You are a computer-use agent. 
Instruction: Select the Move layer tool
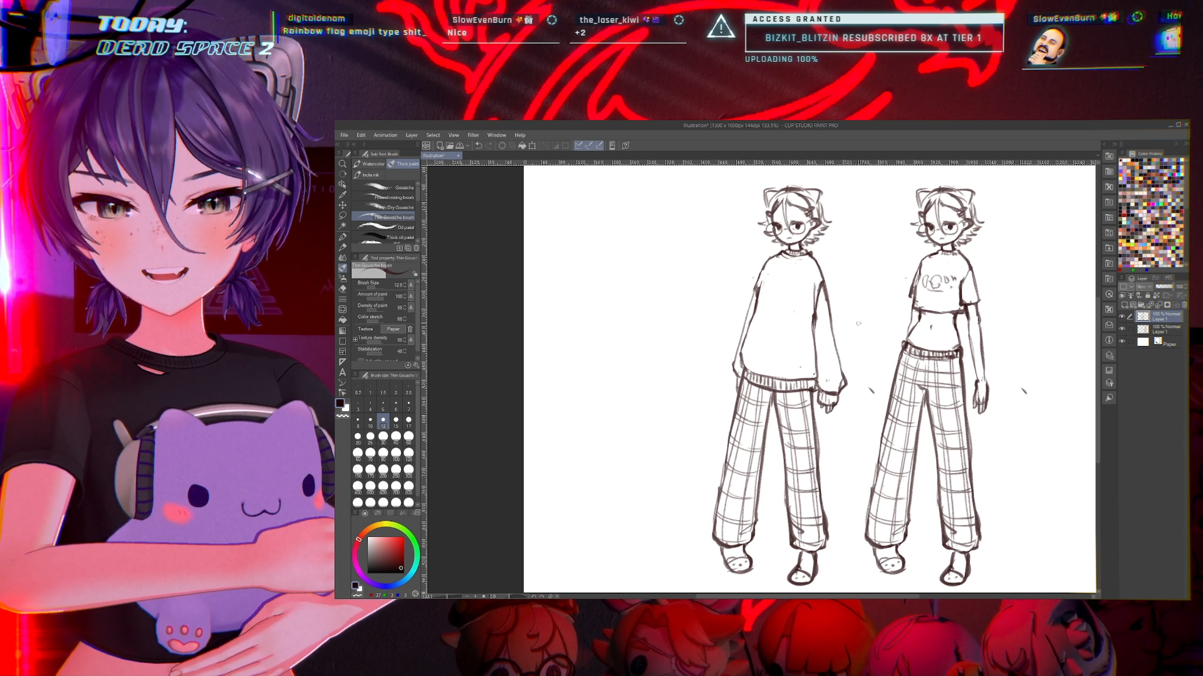[x=343, y=205]
